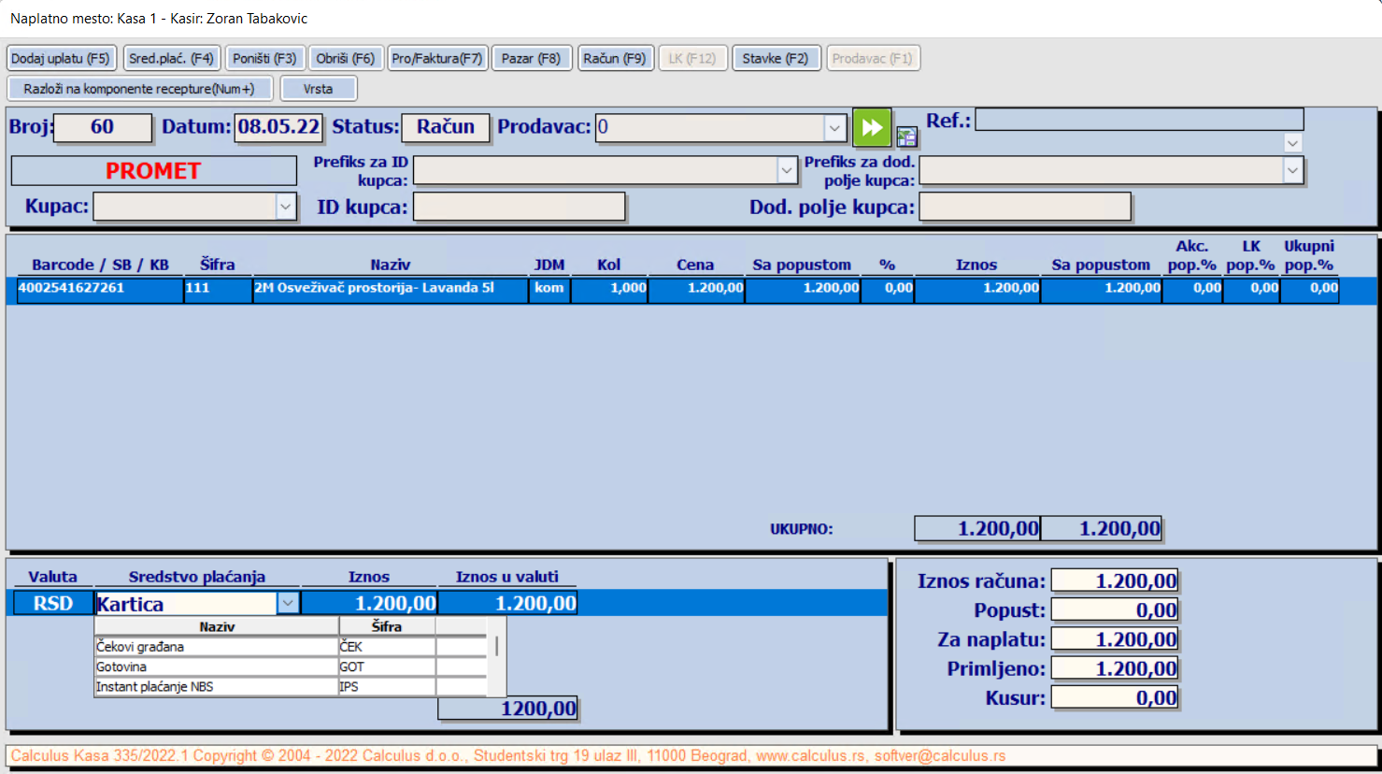Select barcode cell 4002541627261

click(100, 289)
